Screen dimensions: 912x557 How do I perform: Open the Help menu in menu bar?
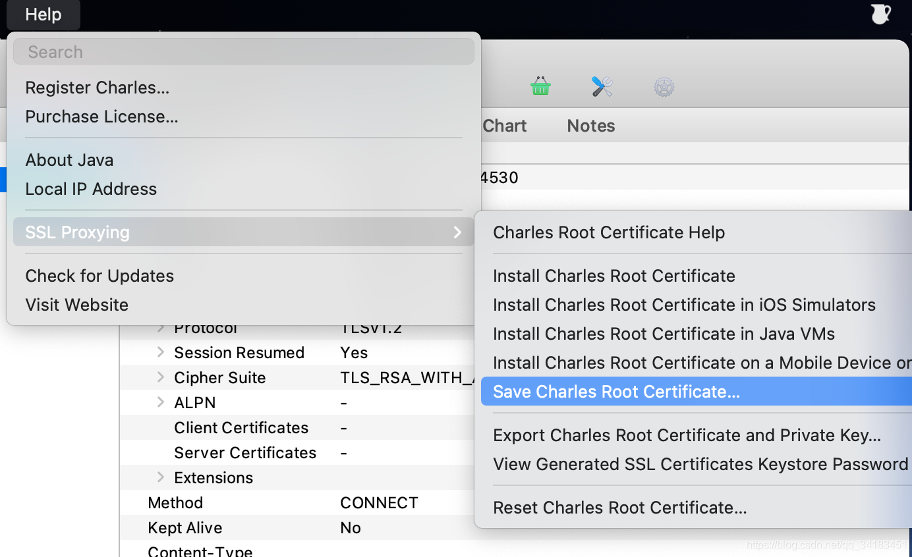point(43,14)
